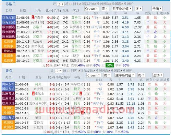Open the 比利时 team link
Viewport: 171px width, 135px height.
tap(77, 98)
